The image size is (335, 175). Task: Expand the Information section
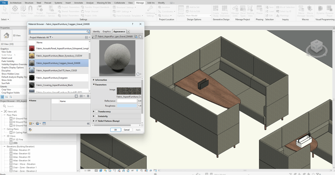(94, 80)
